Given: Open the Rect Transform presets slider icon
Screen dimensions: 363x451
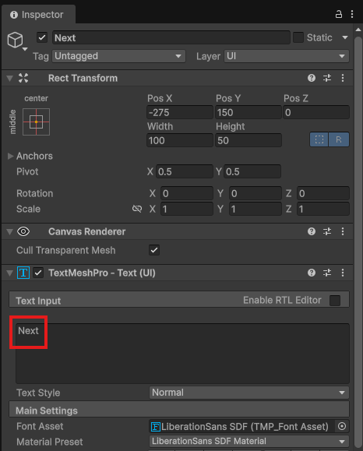Looking at the screenshot, I should tap(327, 78).
